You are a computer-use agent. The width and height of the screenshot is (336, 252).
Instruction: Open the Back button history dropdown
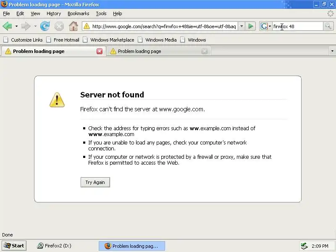[16, 26]
